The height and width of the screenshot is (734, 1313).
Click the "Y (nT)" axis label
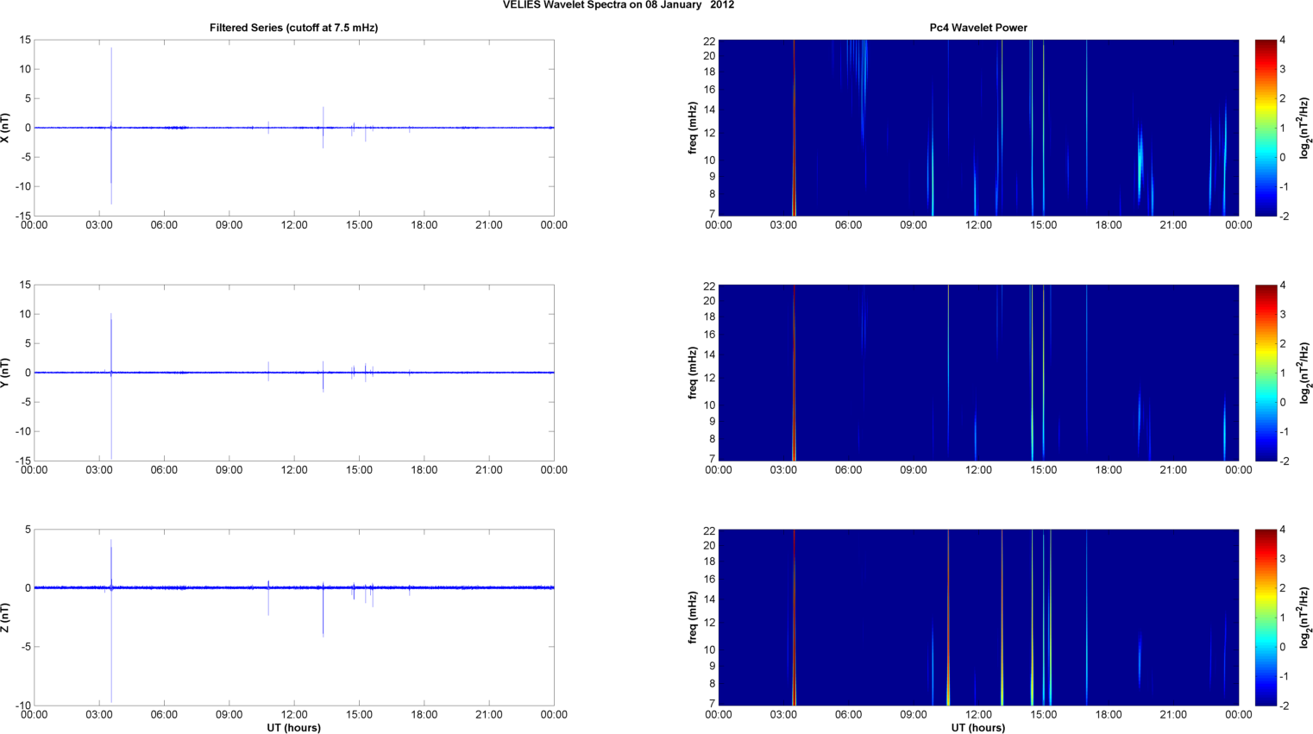tap(5, 373)
